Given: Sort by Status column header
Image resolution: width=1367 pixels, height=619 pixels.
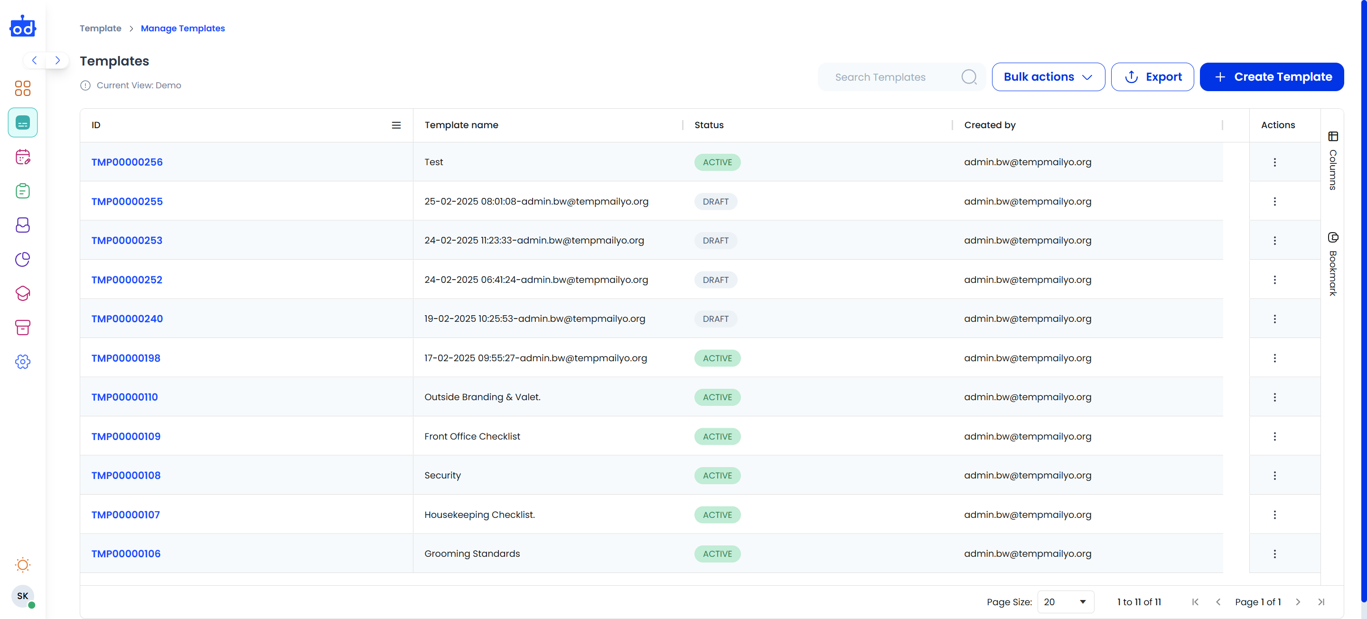Looking at the screenshot, I should [709, 125].
